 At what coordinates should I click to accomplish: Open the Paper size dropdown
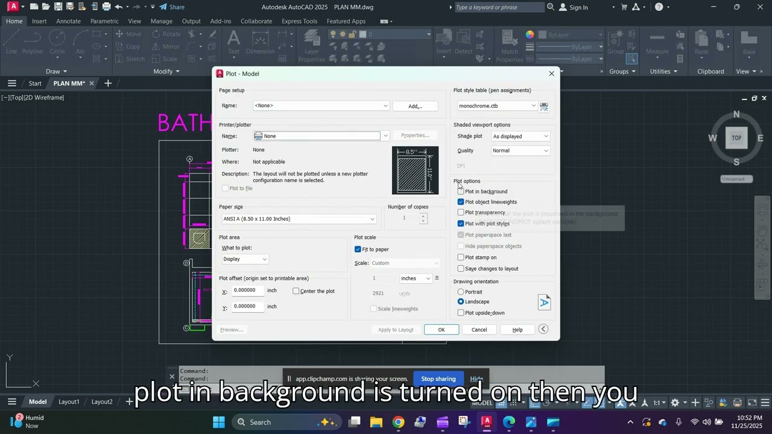(299, 219)
